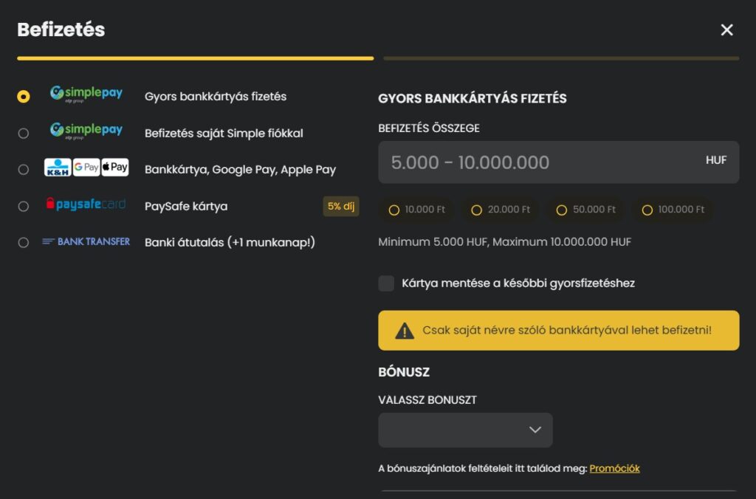The height and width of the screenshot is (499, 756).
Task: Choose the 10.000 Ft preset amount
Action: pos(417,210)
